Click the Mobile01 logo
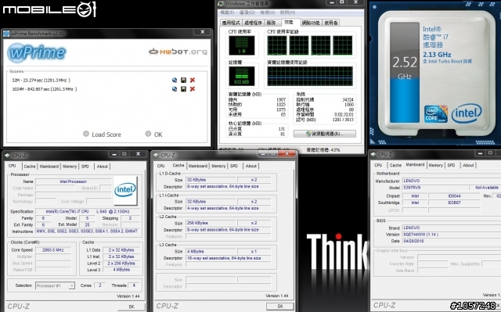Image resolution: width=501 pixels, height=312 pixels. tap(49, 9)
